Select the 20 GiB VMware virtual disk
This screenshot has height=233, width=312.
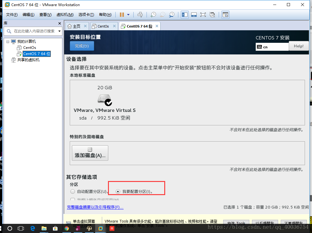[x=105, y=102]
